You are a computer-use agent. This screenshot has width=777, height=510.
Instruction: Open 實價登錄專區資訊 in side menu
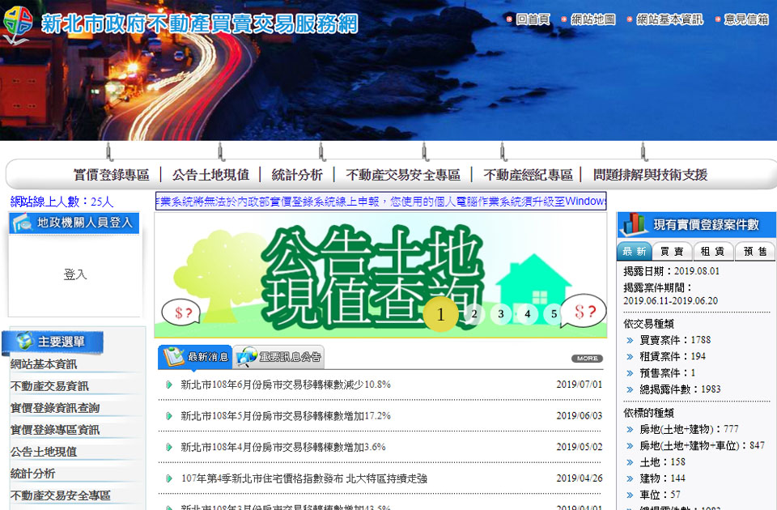click(55, 430)
